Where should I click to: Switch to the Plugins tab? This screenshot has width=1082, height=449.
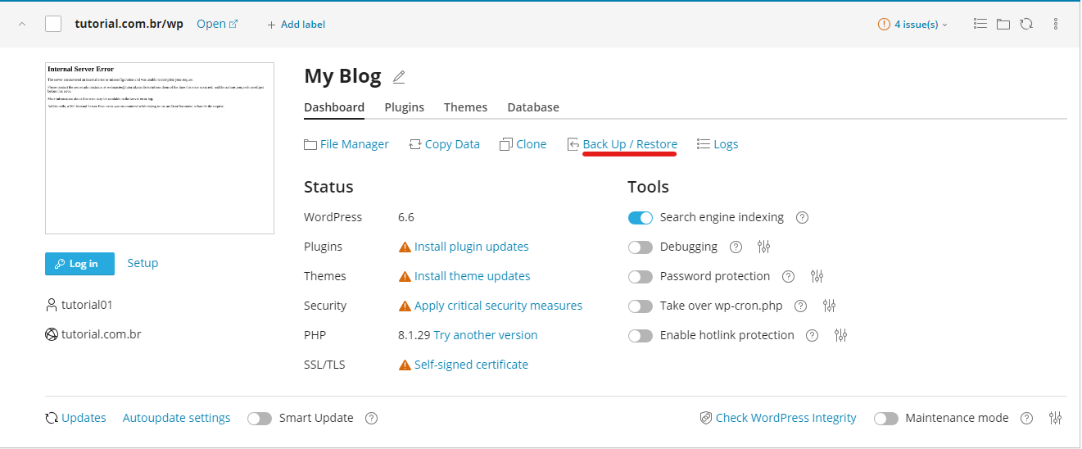click(x=405, y=107)
